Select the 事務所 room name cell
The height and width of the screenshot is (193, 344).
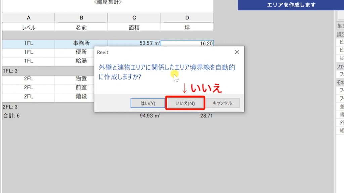coord(81,43)
